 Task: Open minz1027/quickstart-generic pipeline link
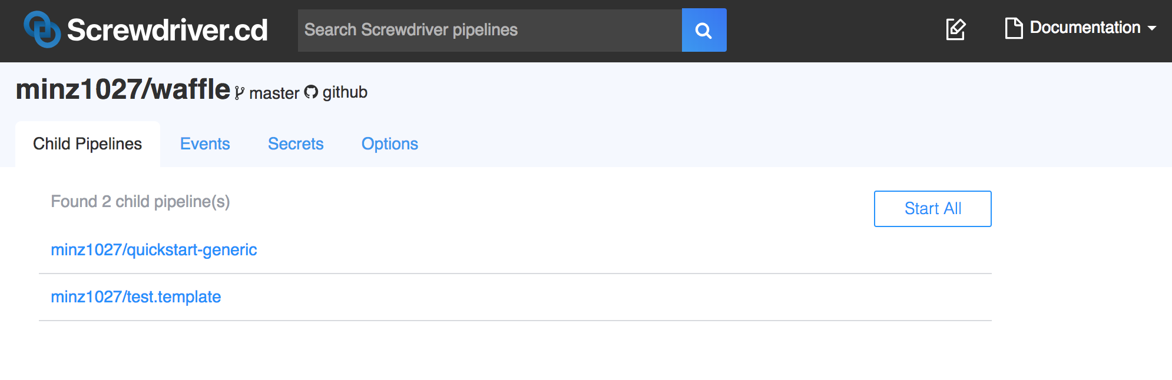pos(154,250)
